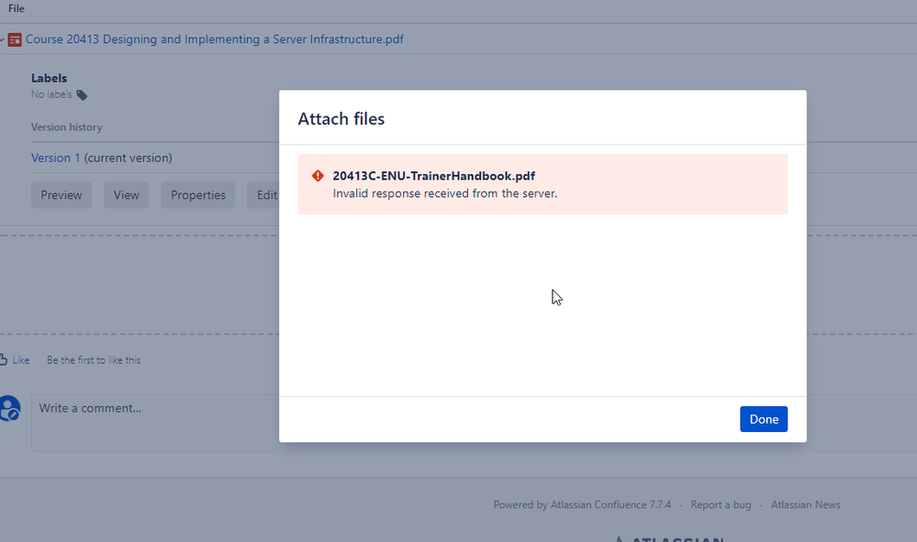
Task: Open the Report a bug link
Action: point(721,504)
